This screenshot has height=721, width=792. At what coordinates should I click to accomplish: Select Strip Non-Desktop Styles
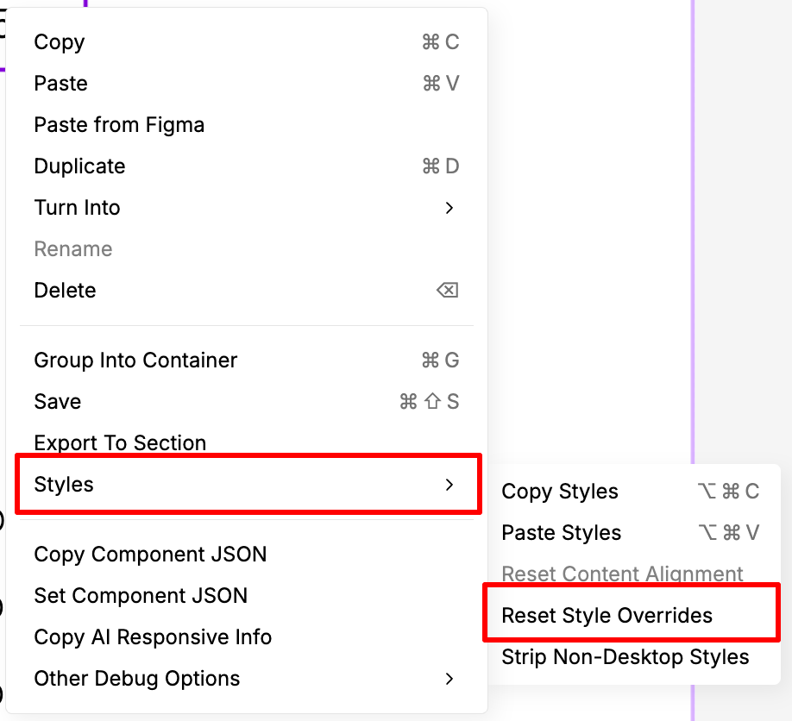(x=625, y=657)
